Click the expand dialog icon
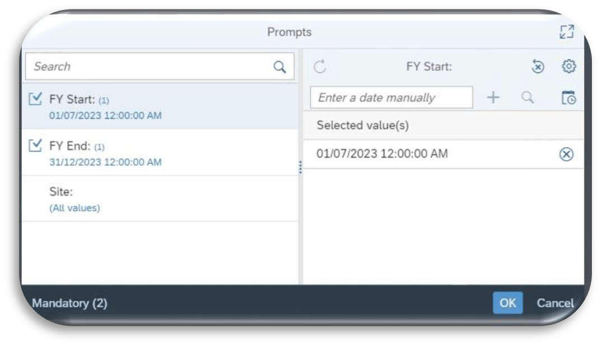Screen dimensions: 602x346 coord(566,32)
